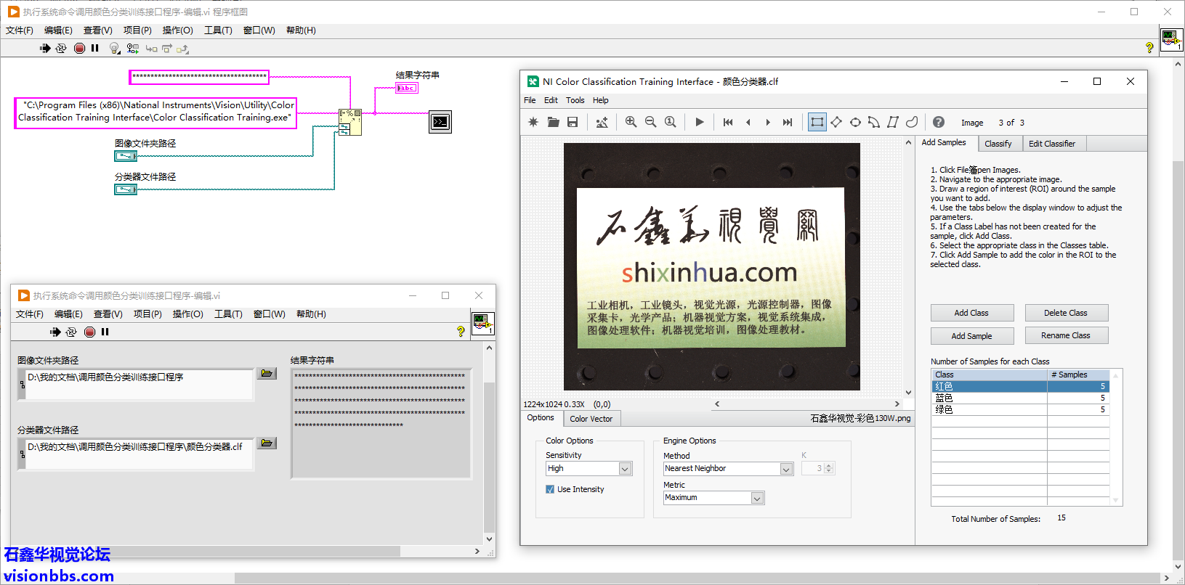Increment the K value stepper
The width and height of the screenshot is (1185, 585).
[x=830, y=466]
